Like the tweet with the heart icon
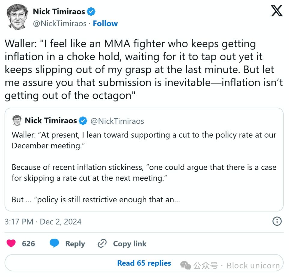This screenshot has height=277, width=289. [11, 243]
